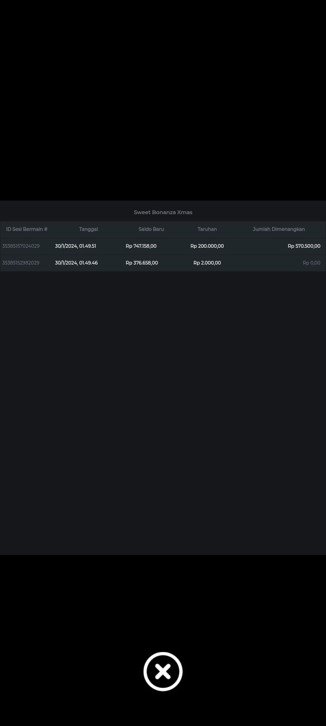Tap black area left of the close icon
The image size is (326, 726).
point(68,672)
